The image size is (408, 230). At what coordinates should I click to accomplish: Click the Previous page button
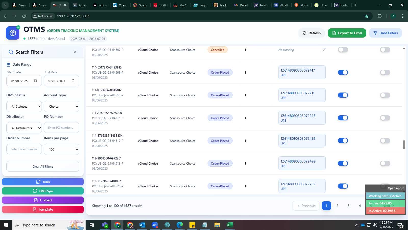(x=306, y=206)
